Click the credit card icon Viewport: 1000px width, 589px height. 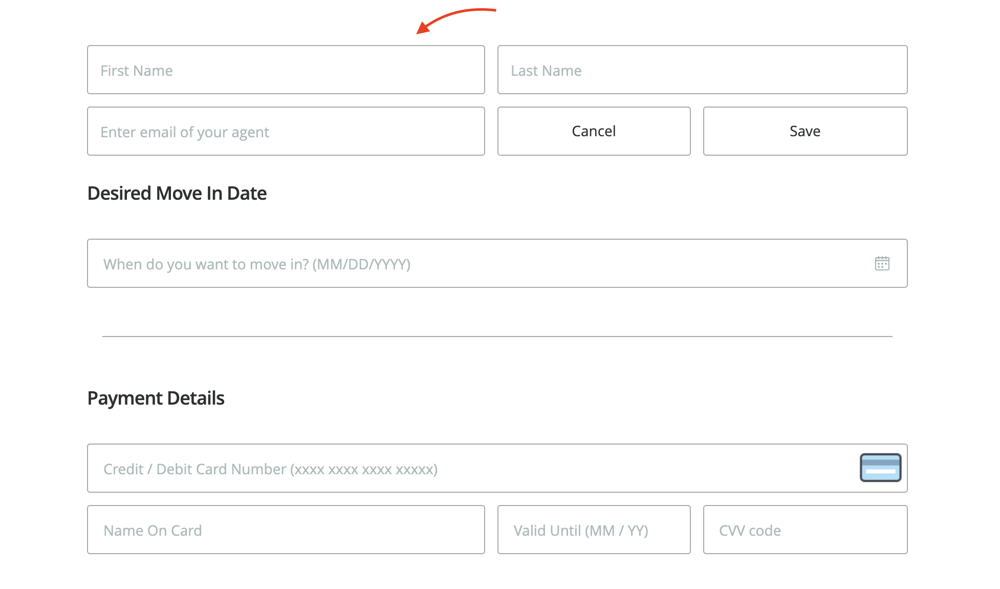[880, 468]
